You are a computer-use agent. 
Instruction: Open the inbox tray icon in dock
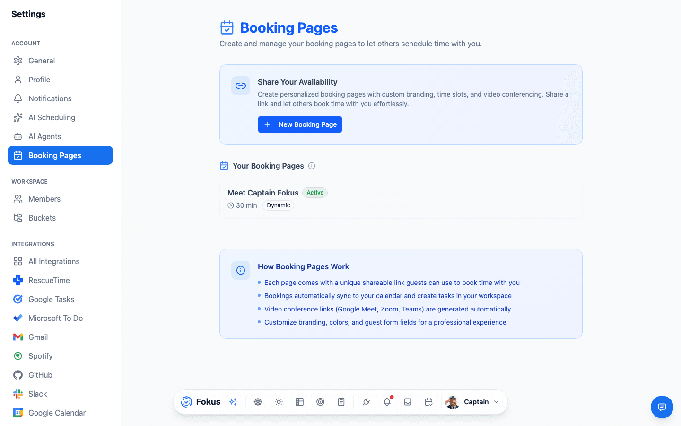click(408, 402)
